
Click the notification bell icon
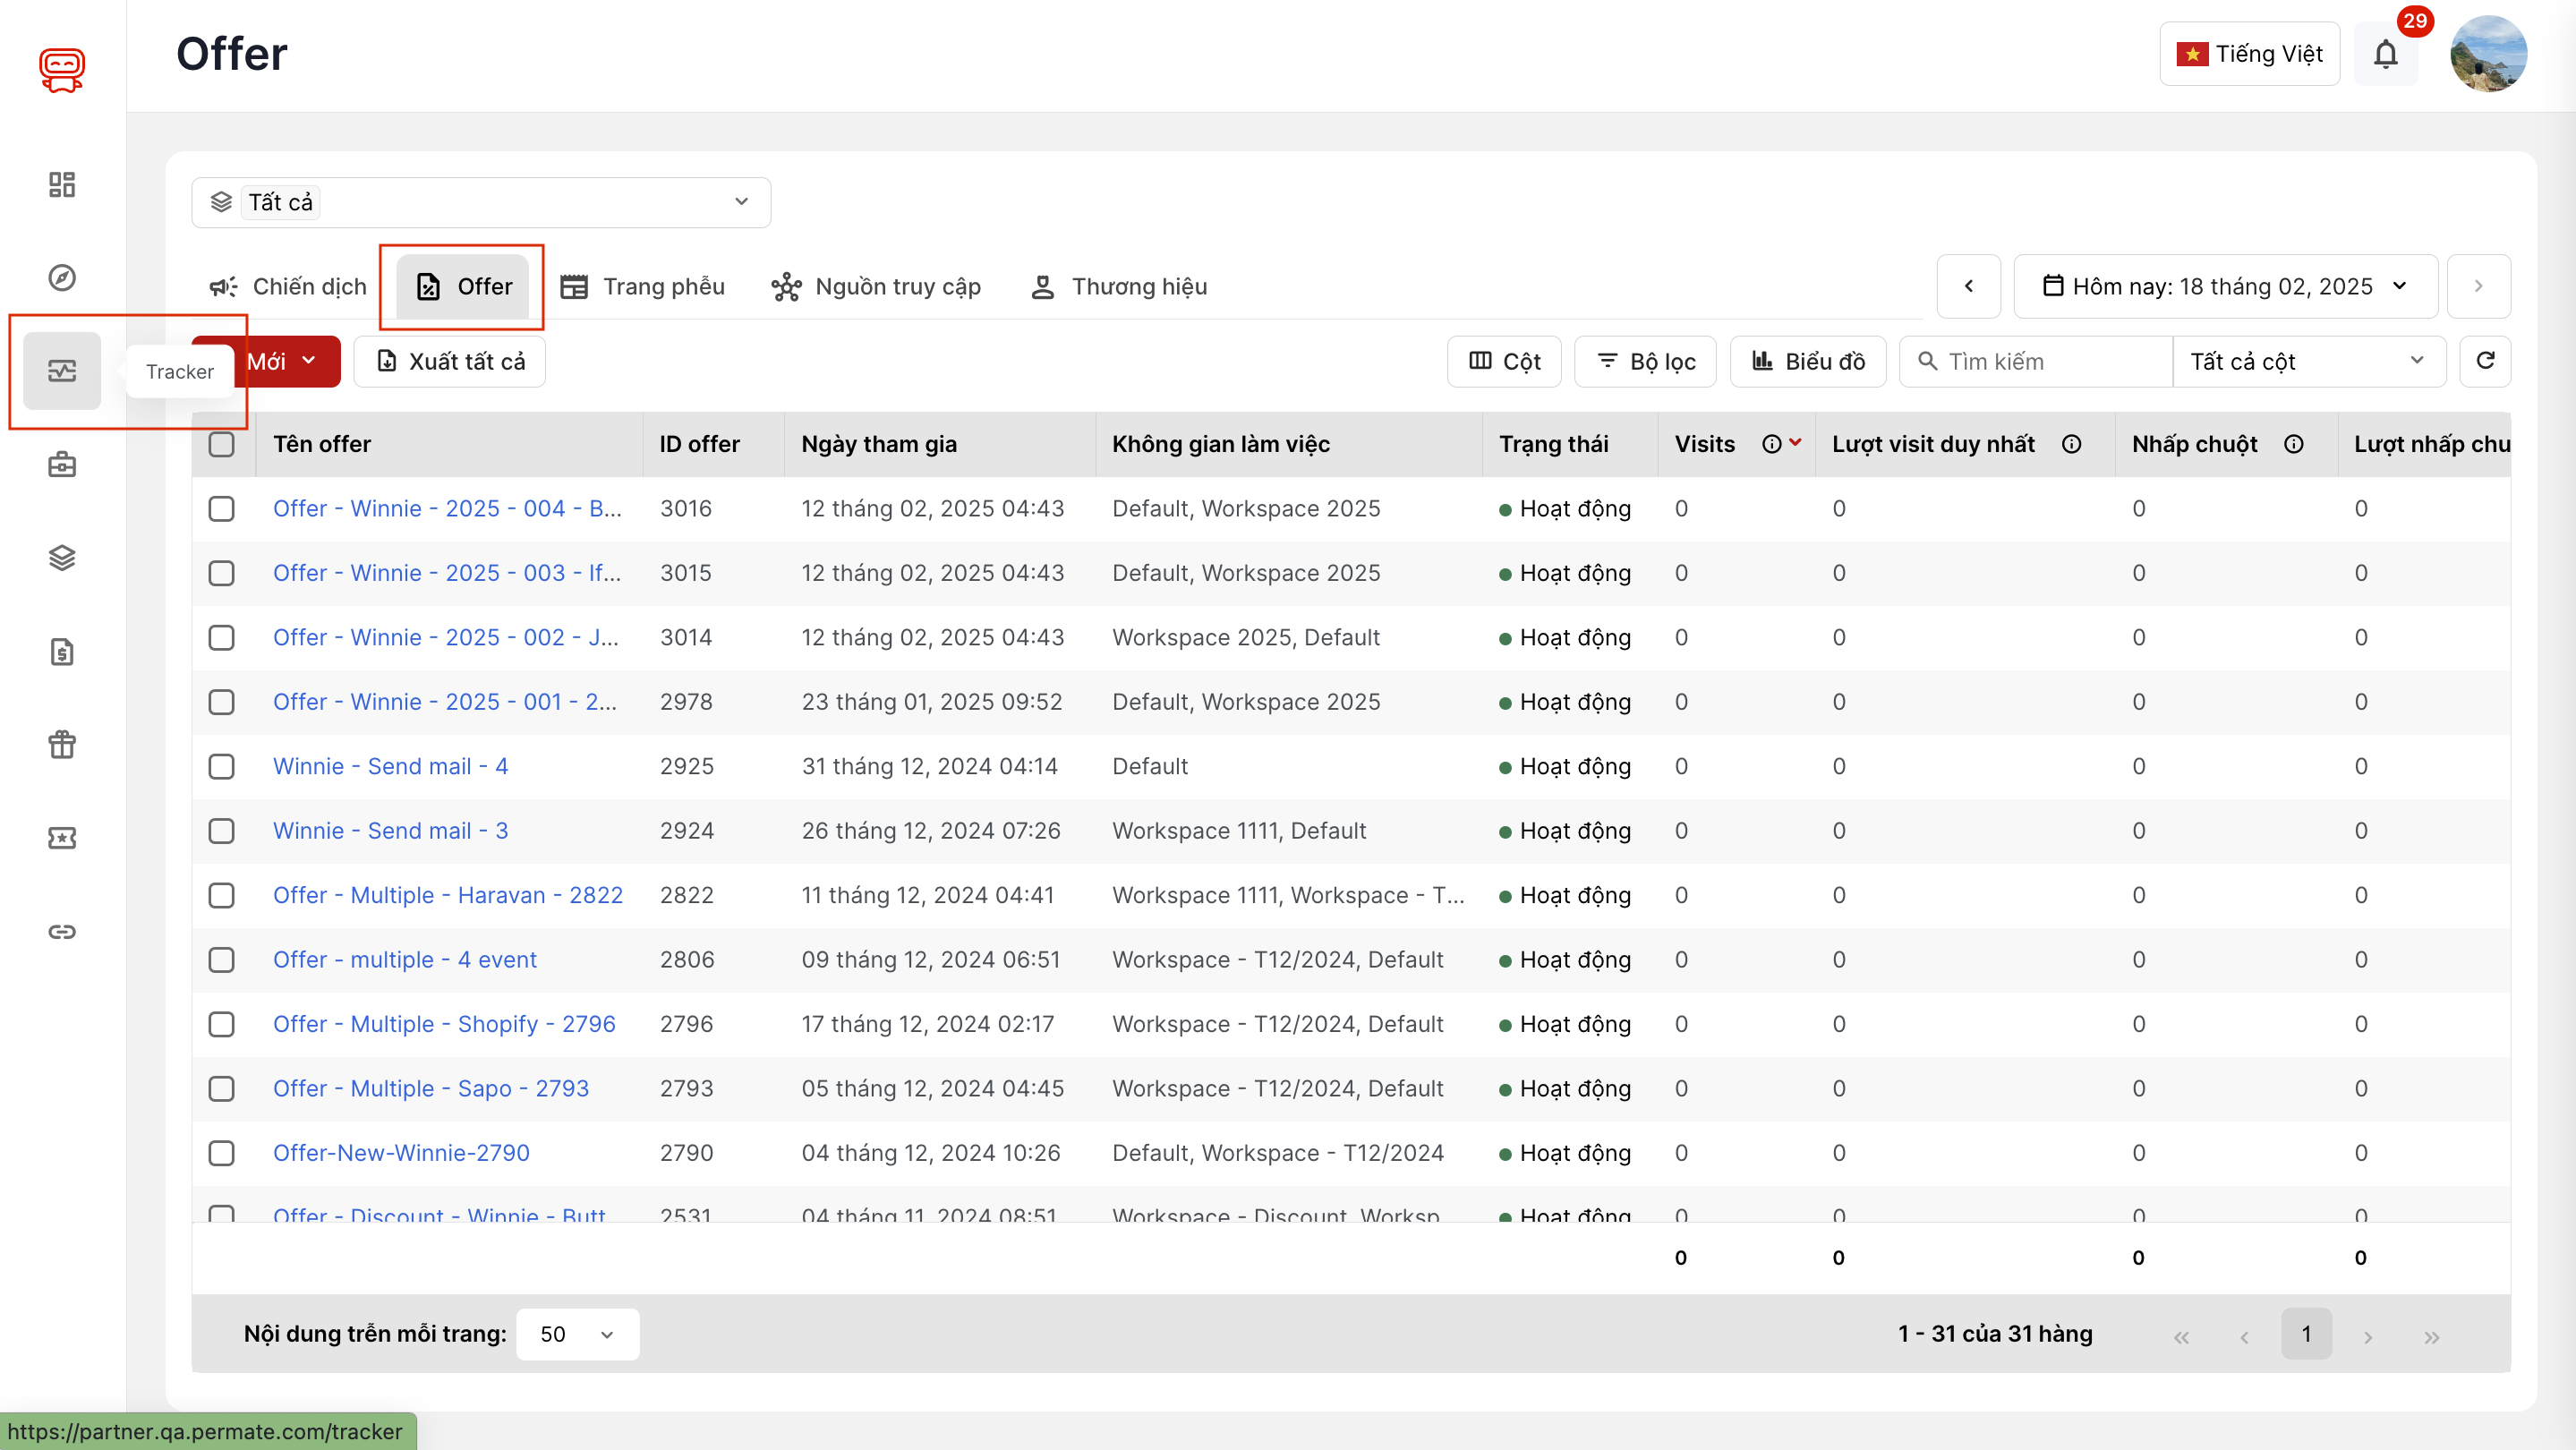pyautogui.click(x=2385, y=54)
